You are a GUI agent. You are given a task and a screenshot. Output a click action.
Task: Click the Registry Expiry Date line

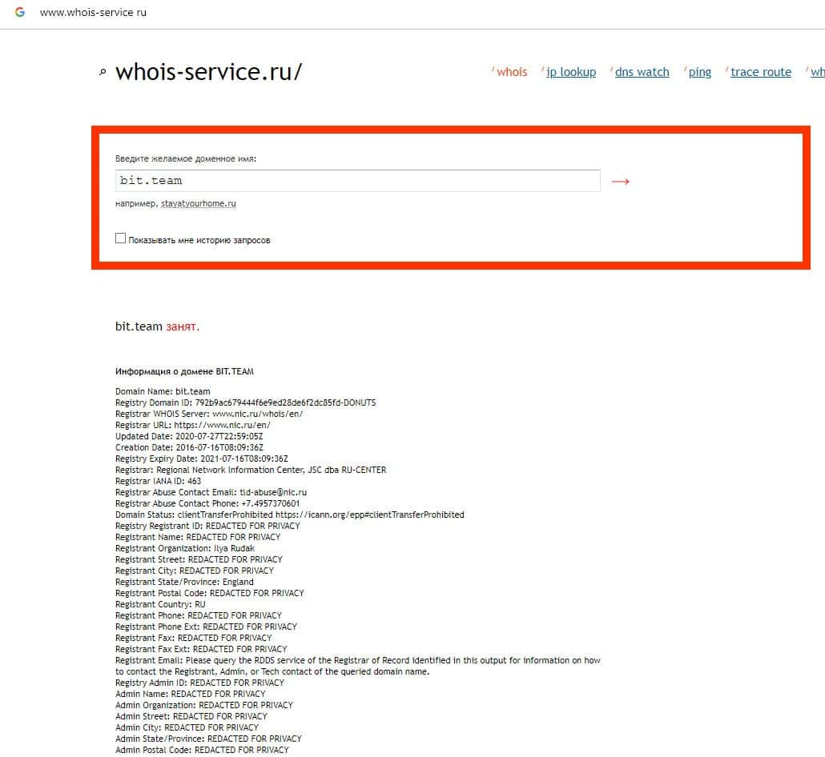(x=202, y=459)
